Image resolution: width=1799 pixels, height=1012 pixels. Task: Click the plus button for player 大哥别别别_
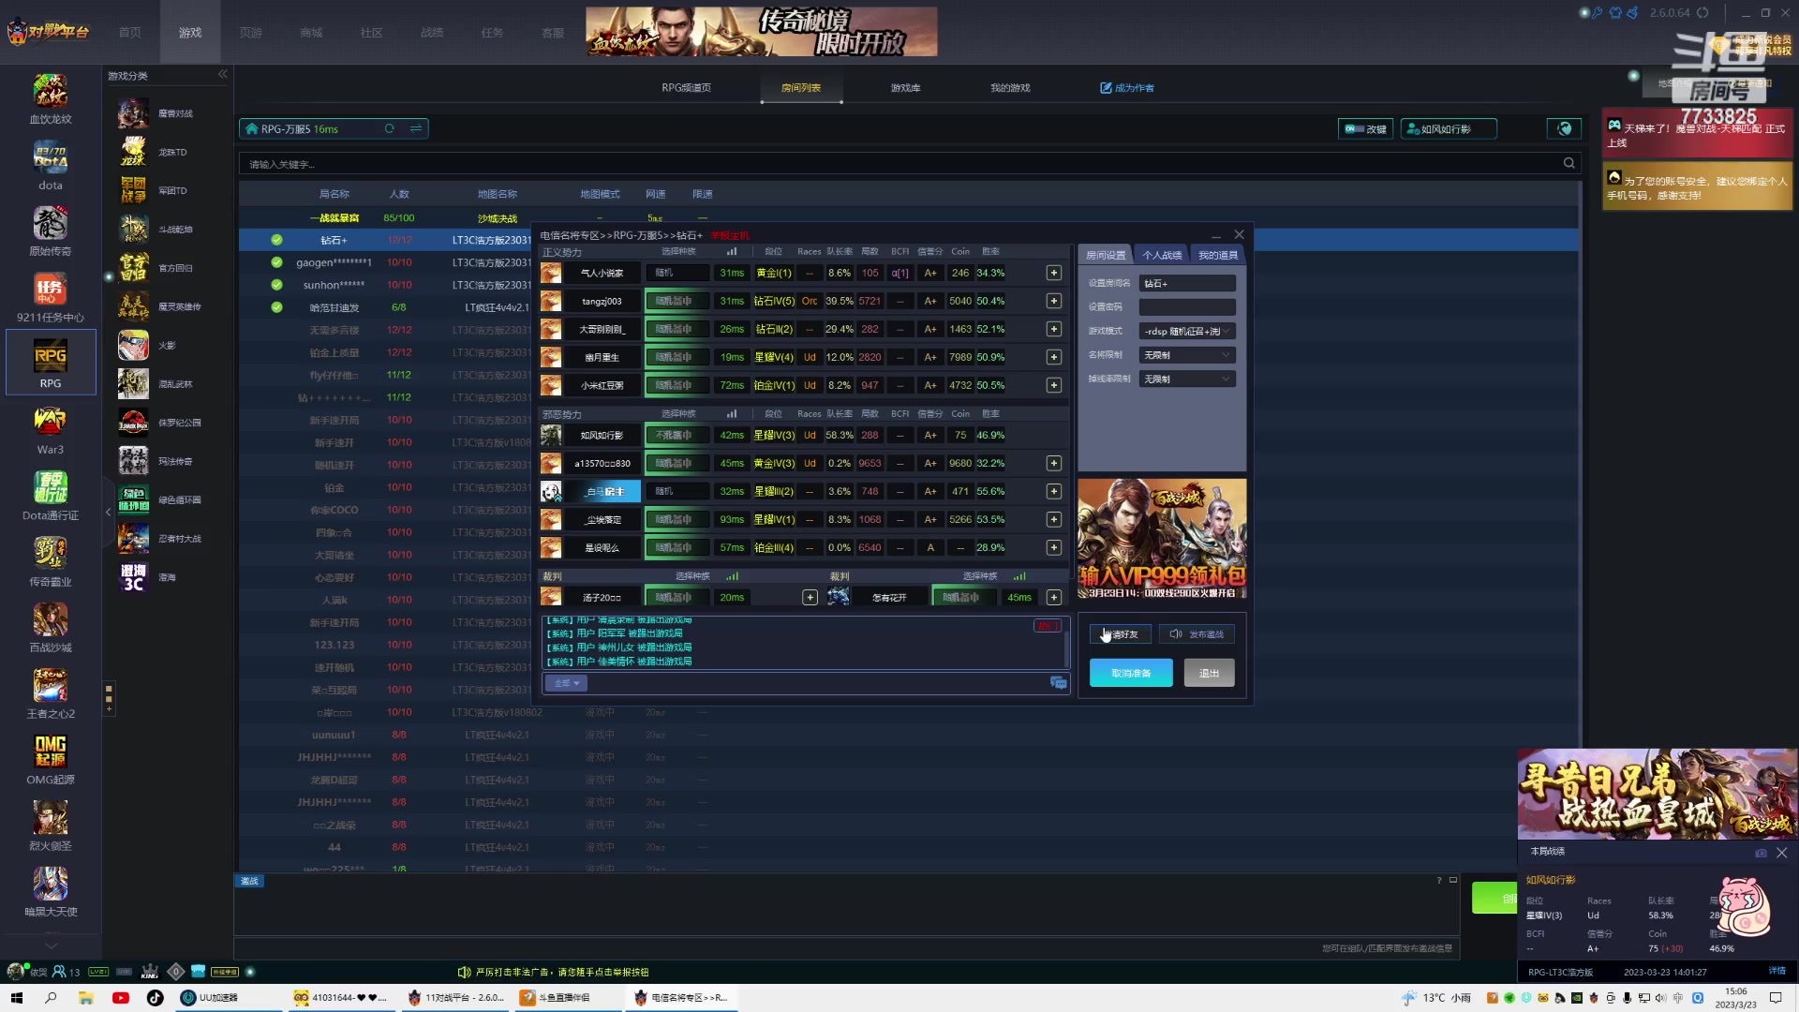click(x=1054, y=329)
